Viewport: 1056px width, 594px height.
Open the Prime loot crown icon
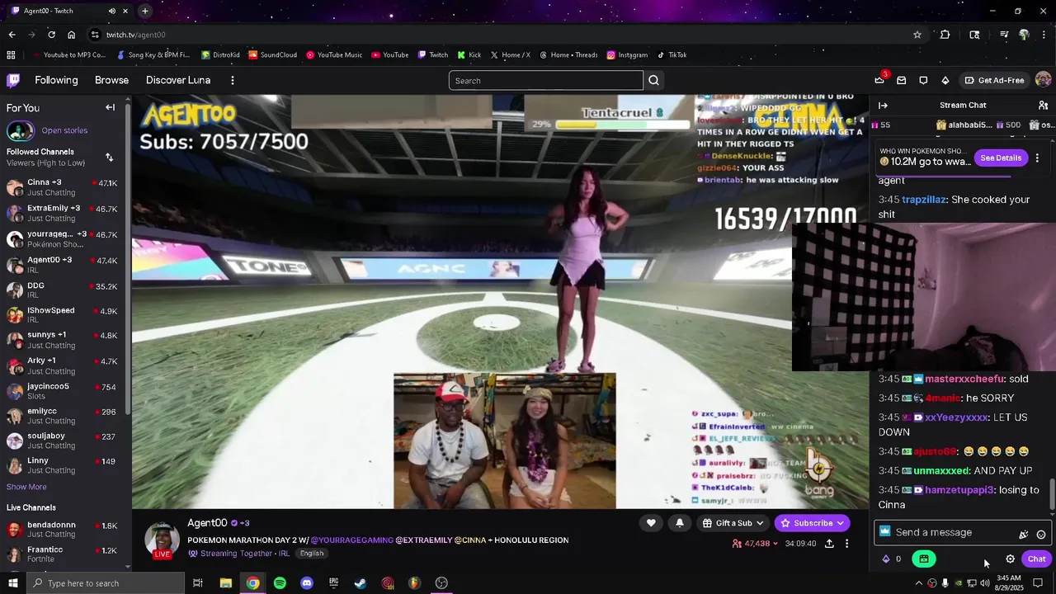pyautogui.click(x=879, y=80)
